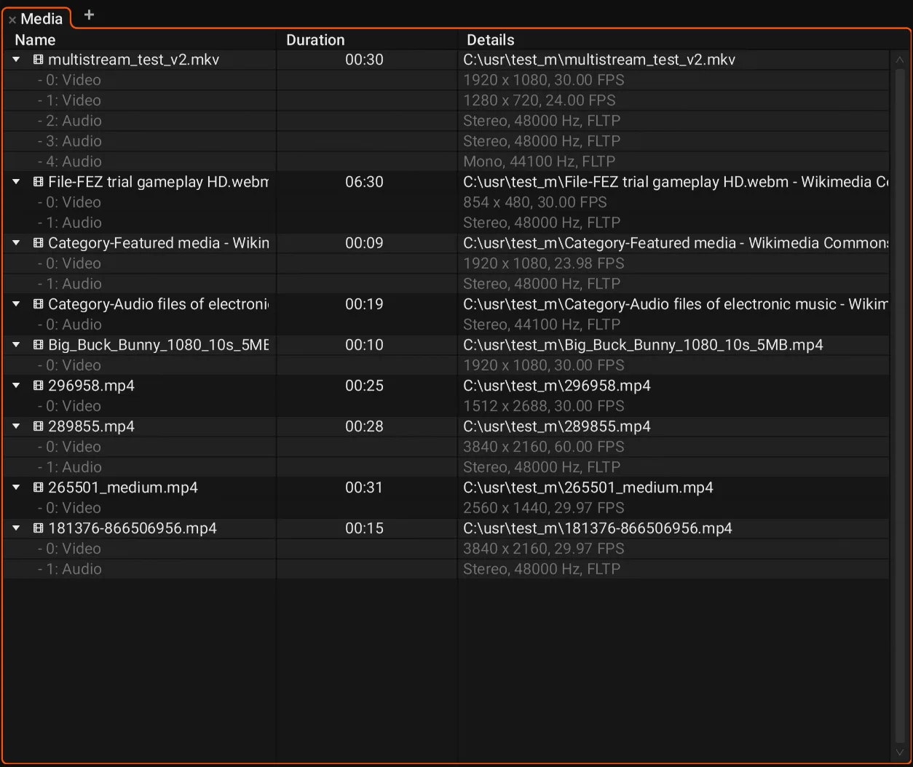Select stream '3: Audio' of multistream_test_v2.mkv
Screen dimensions: 913x767
pyautogui.click(x=69, y=141)
